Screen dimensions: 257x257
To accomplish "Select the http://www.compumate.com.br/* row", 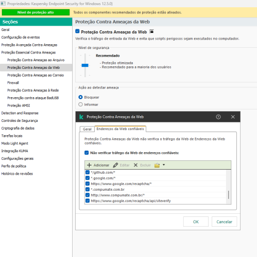I will coord(156,195).
